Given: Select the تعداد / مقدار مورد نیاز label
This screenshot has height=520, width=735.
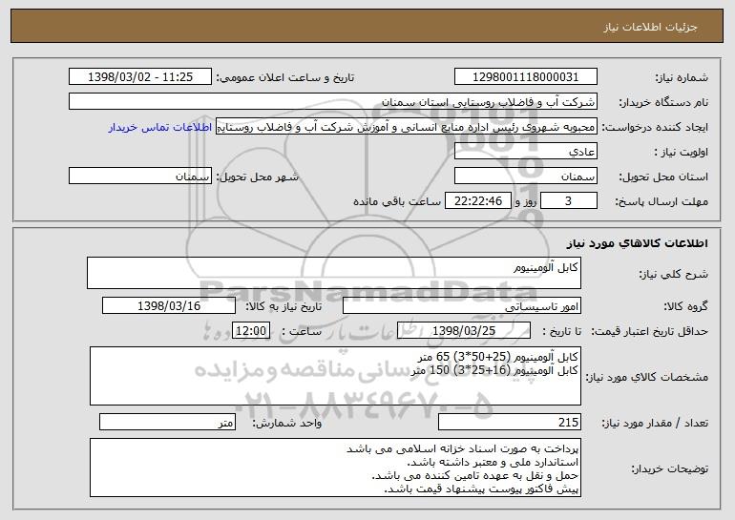Looking at the screenshot, I should [x=655, y=423].
